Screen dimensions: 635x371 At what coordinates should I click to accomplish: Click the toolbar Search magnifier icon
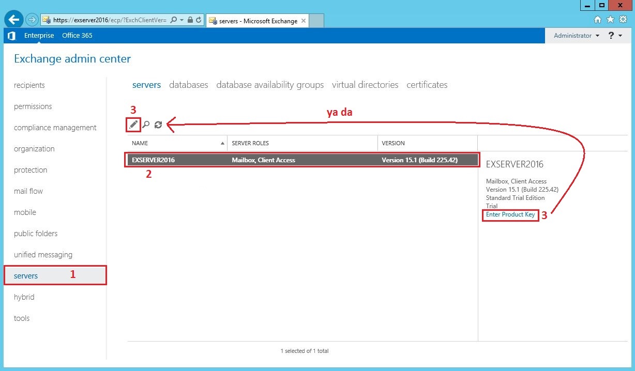[x=146, y=124]
